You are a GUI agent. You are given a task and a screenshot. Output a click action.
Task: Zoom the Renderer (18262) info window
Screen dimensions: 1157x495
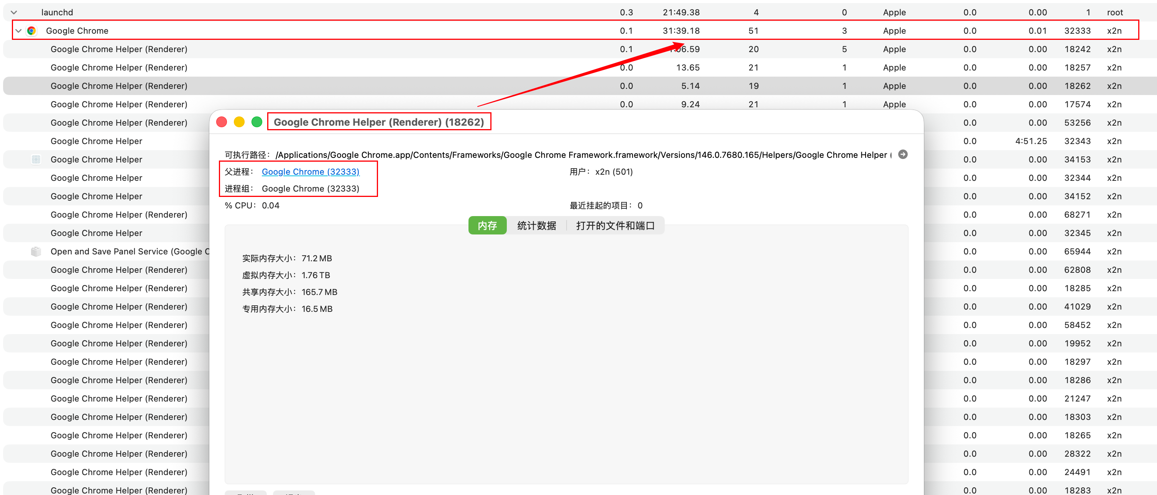[x=256, y=122]
